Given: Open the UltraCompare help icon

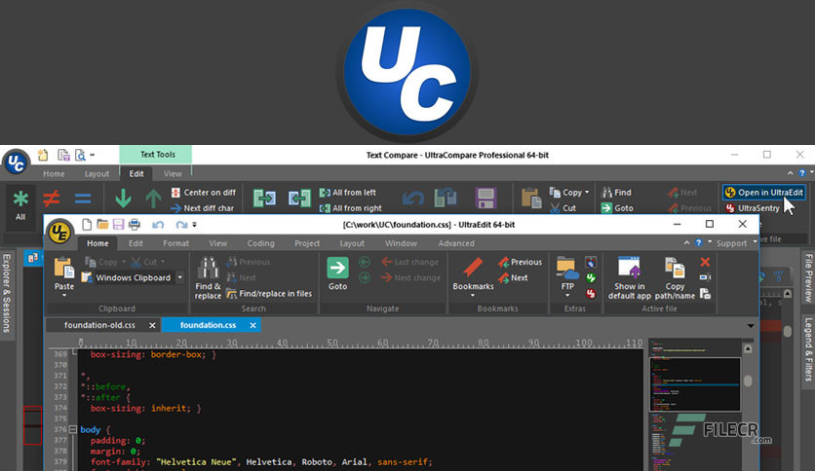Looking at the screenshot, I should coord(802,173).
